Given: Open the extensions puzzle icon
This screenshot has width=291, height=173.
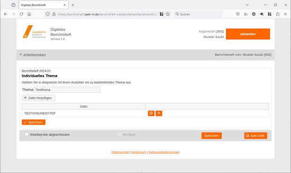Looking at the screenshot, I should (x=277, y=14).
